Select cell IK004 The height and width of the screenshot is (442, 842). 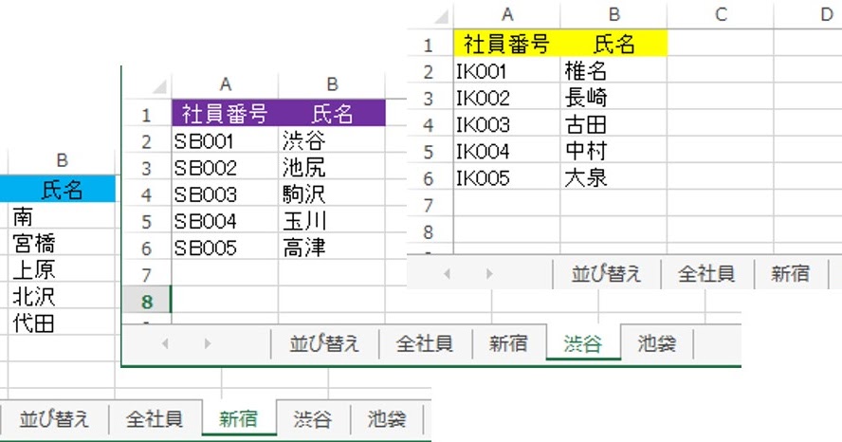[507, 152]
